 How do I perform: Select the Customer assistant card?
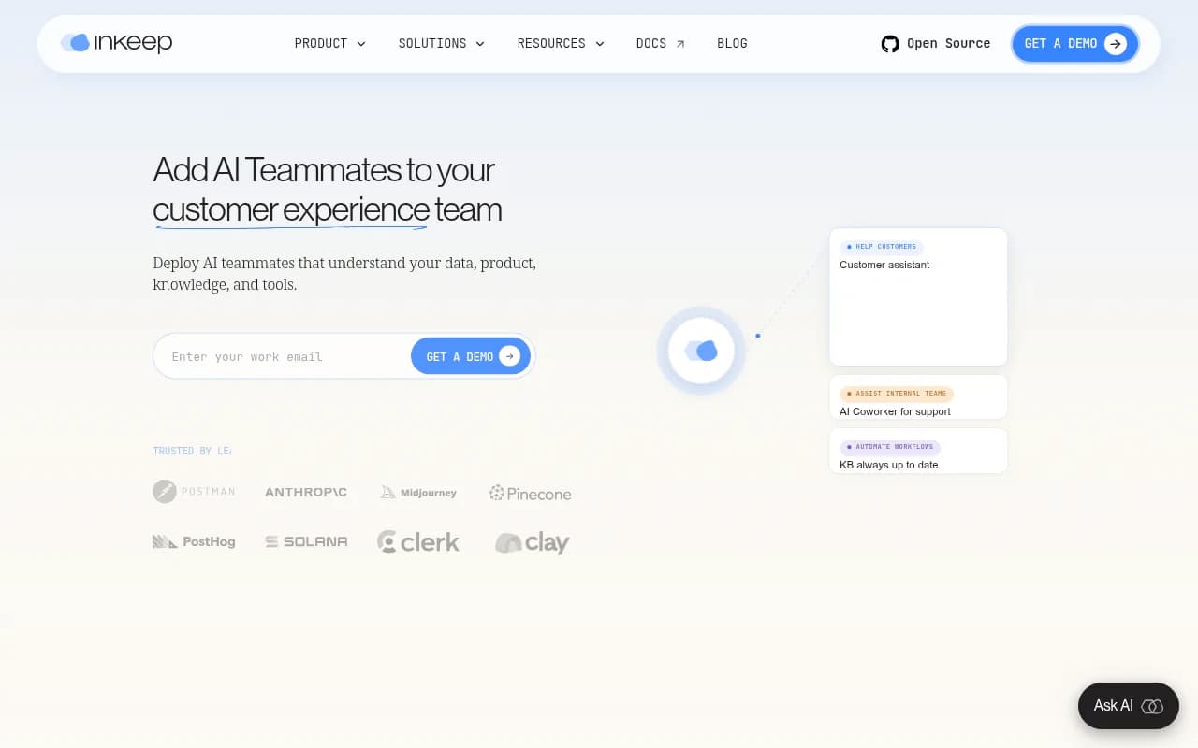click(918, 296)
